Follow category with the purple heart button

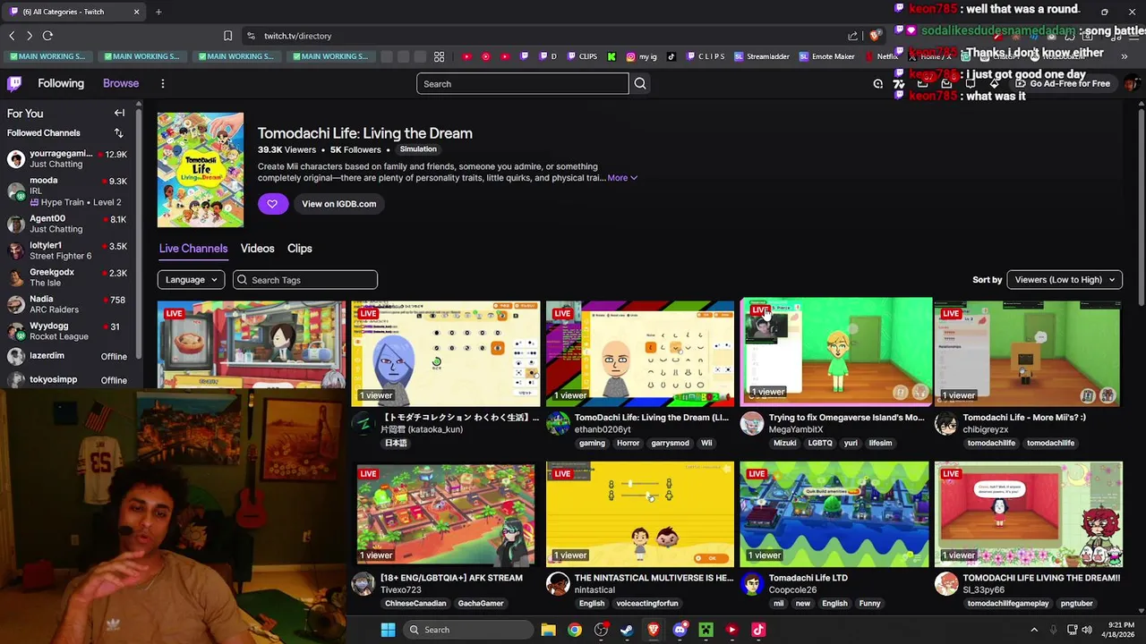point(272,204)
